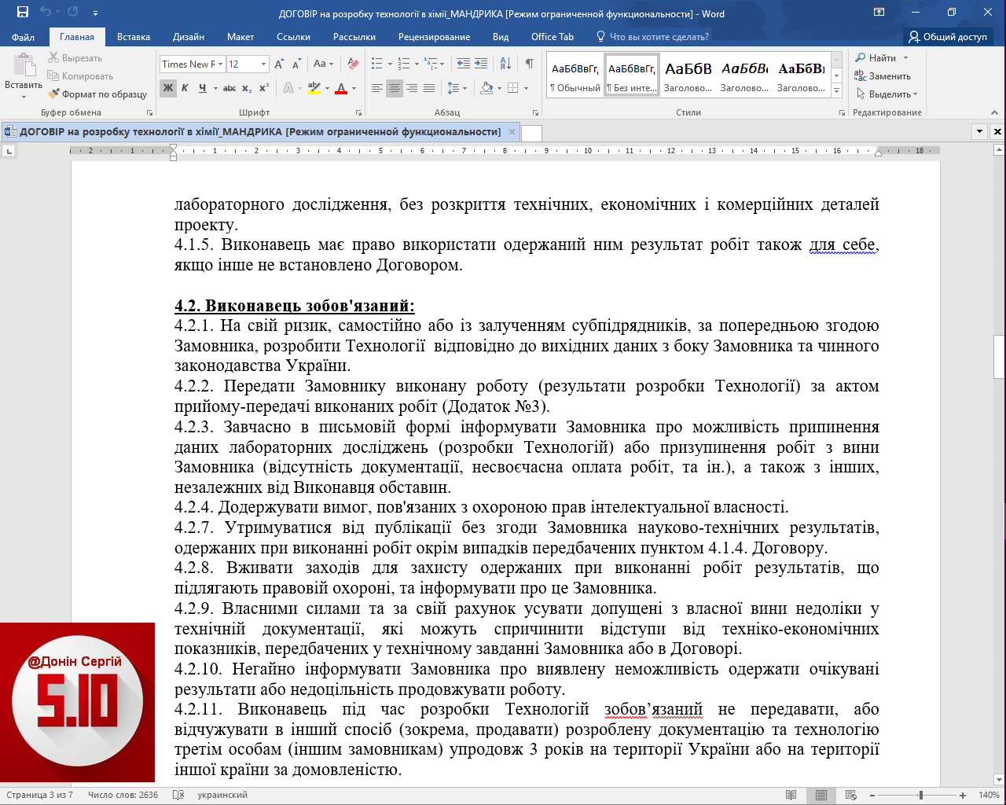Clear all formatting with the eraser icon

pyautogui.click(x=353, y=64)
